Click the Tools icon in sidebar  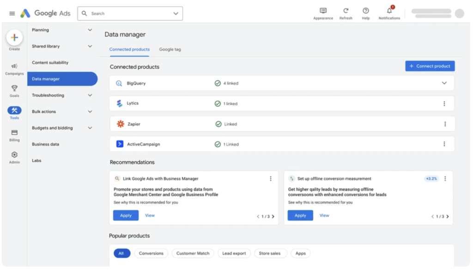point(14,110)
